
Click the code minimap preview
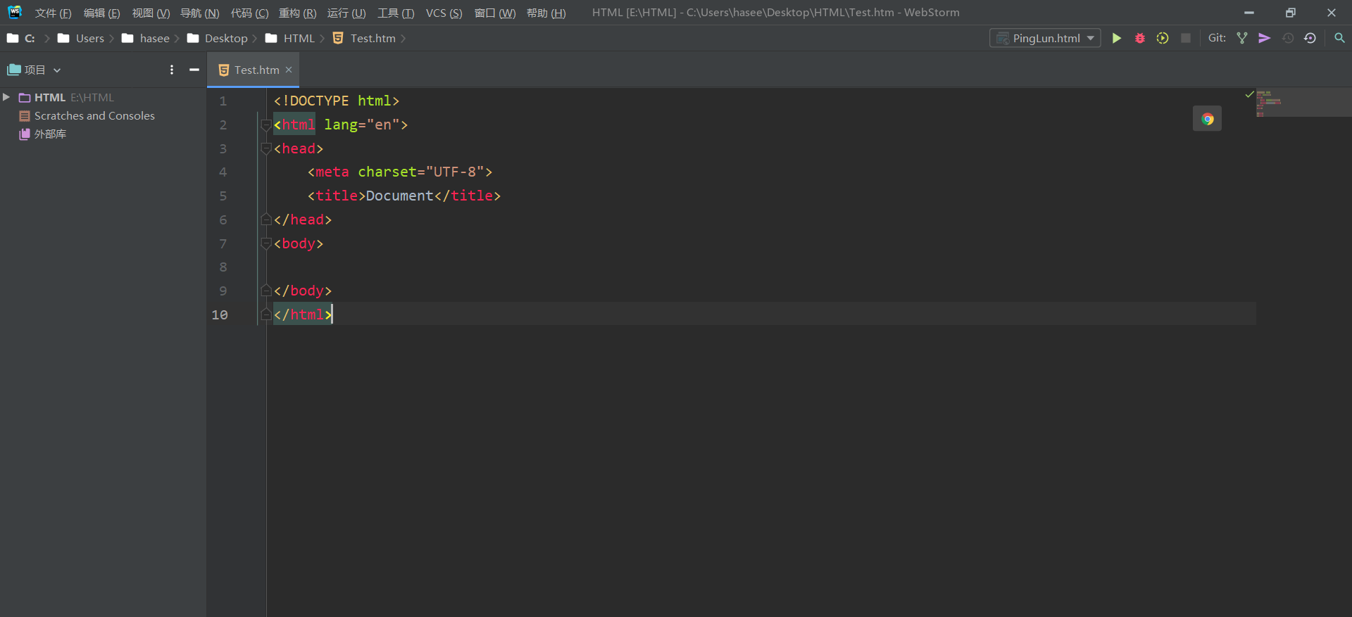click(x=1303, y=103)
